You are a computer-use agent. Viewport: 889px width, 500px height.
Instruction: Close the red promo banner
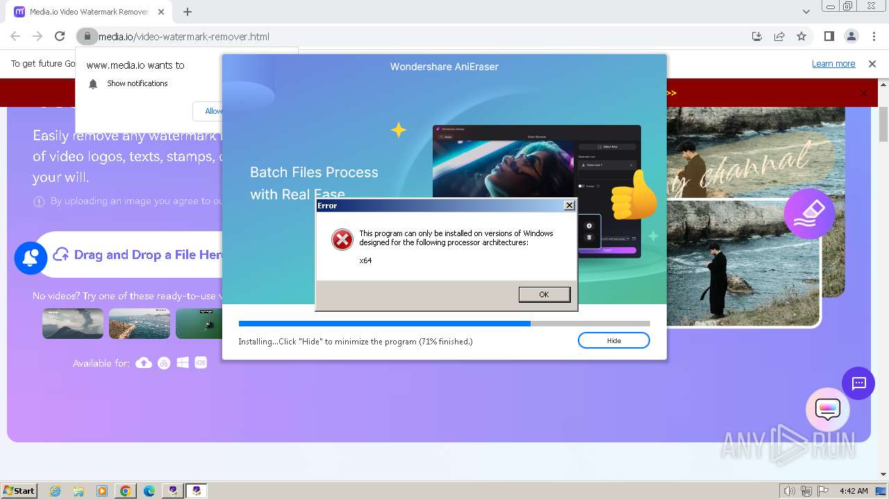(x=863, y=93)
